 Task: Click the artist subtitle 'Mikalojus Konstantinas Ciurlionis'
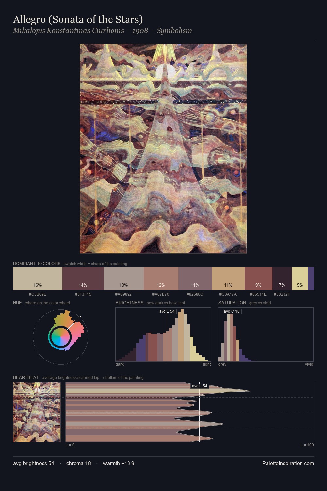pyautogui.click(x=68, y=30)
